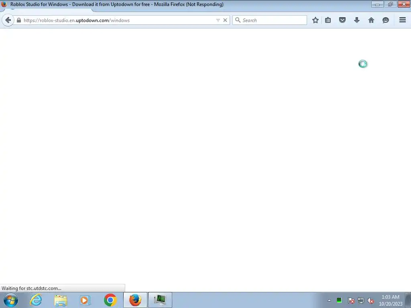Stop loading with the X button
This screenshot has height=308, width=411.
click(x=225, y=20)
